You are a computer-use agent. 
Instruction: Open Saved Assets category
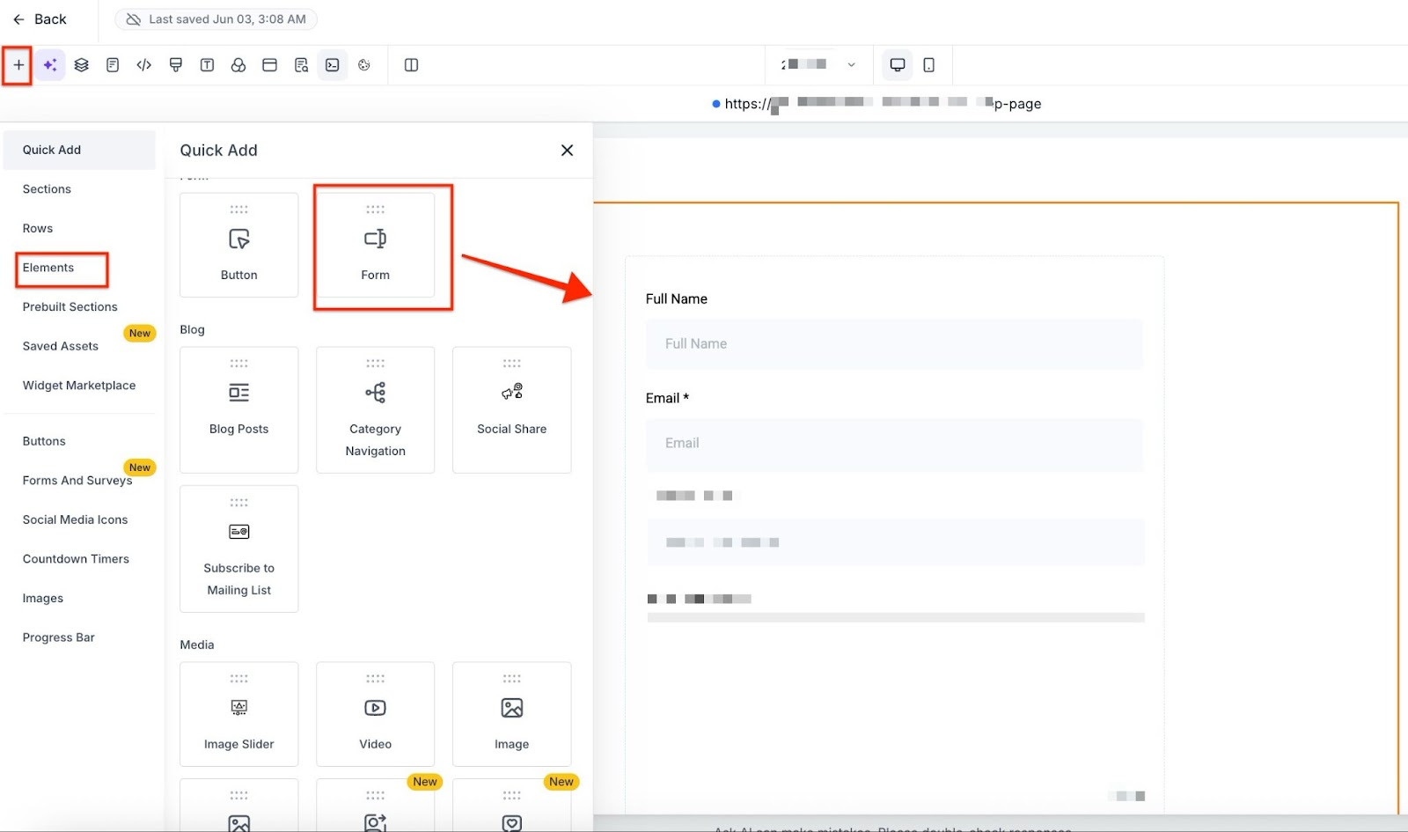pyautogui.click(x=61, y=346)
